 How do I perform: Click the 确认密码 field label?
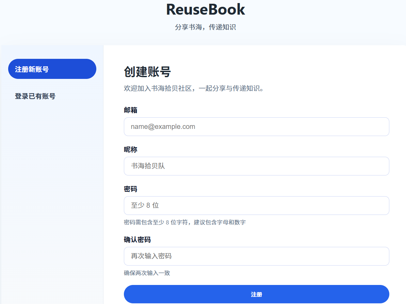[137, 240]
